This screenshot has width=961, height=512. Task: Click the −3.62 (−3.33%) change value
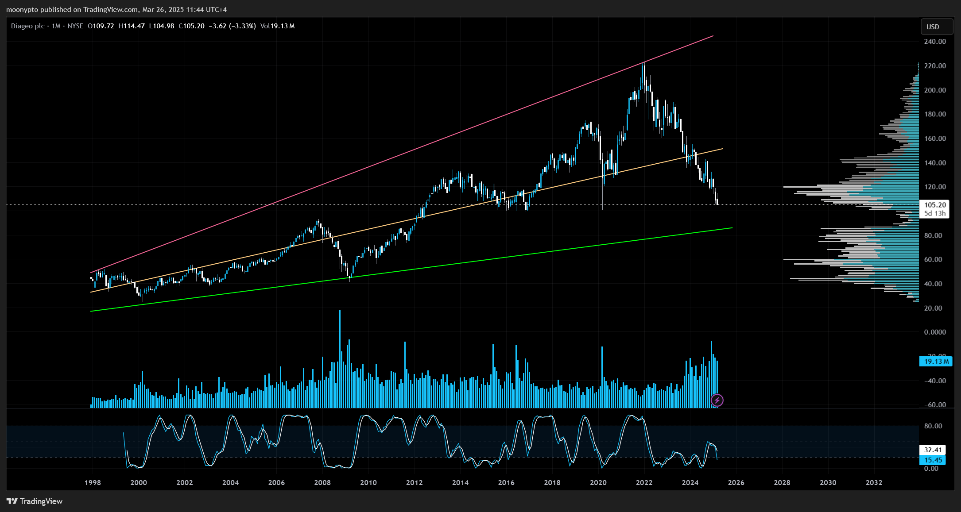pyautogui.click(x=232, y=26)
